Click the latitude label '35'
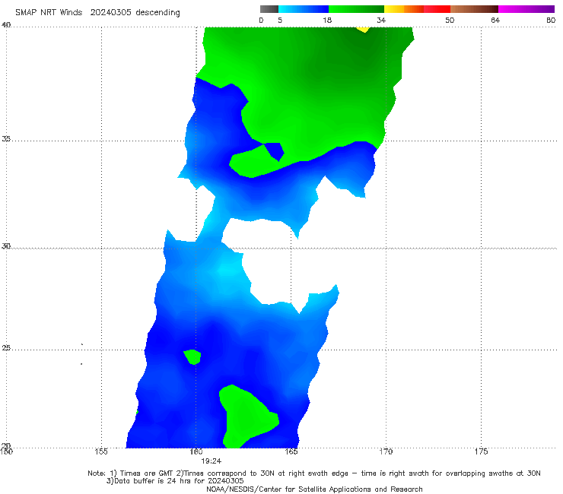 [6, 138]
